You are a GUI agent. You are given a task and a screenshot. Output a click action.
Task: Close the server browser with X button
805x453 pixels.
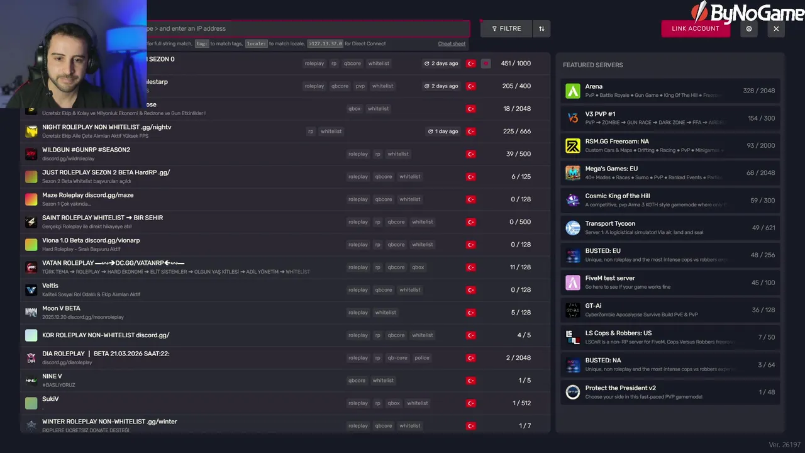[x=776, y=28]
